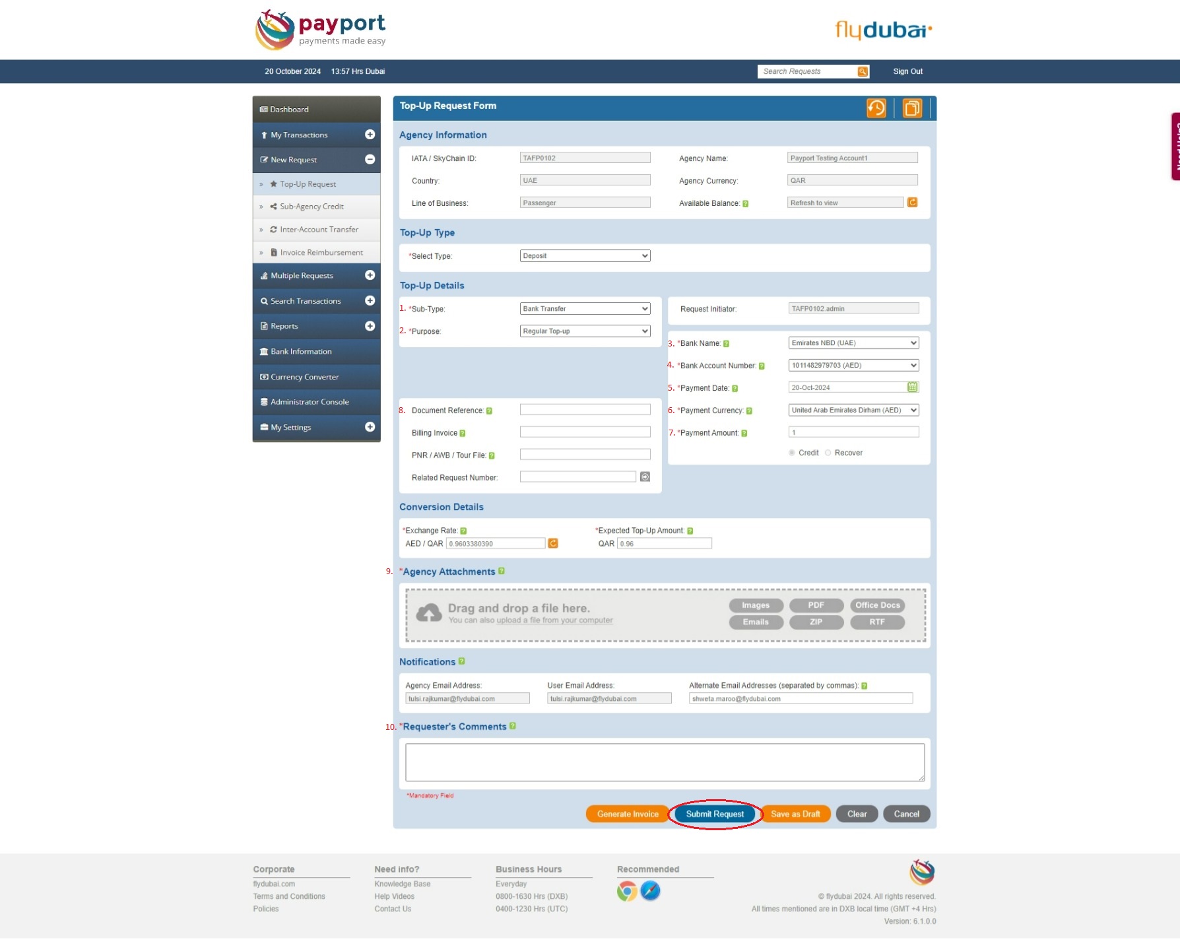This screenshot has height=949, width=1180.
Task: Click the cloud upload icon in attachments
Action: click(429, 613)
